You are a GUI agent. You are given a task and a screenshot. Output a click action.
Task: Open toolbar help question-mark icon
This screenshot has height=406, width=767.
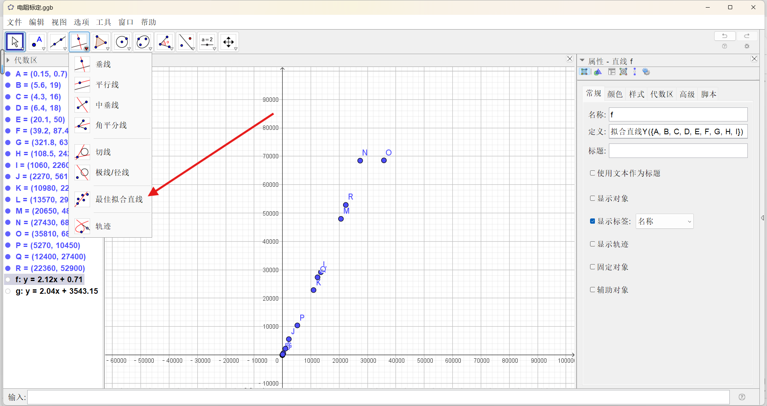[725, 46]
